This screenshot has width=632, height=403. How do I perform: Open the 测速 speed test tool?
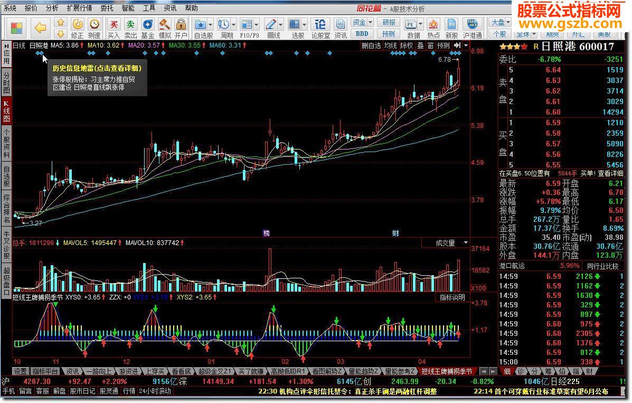[x=95, y=28]
